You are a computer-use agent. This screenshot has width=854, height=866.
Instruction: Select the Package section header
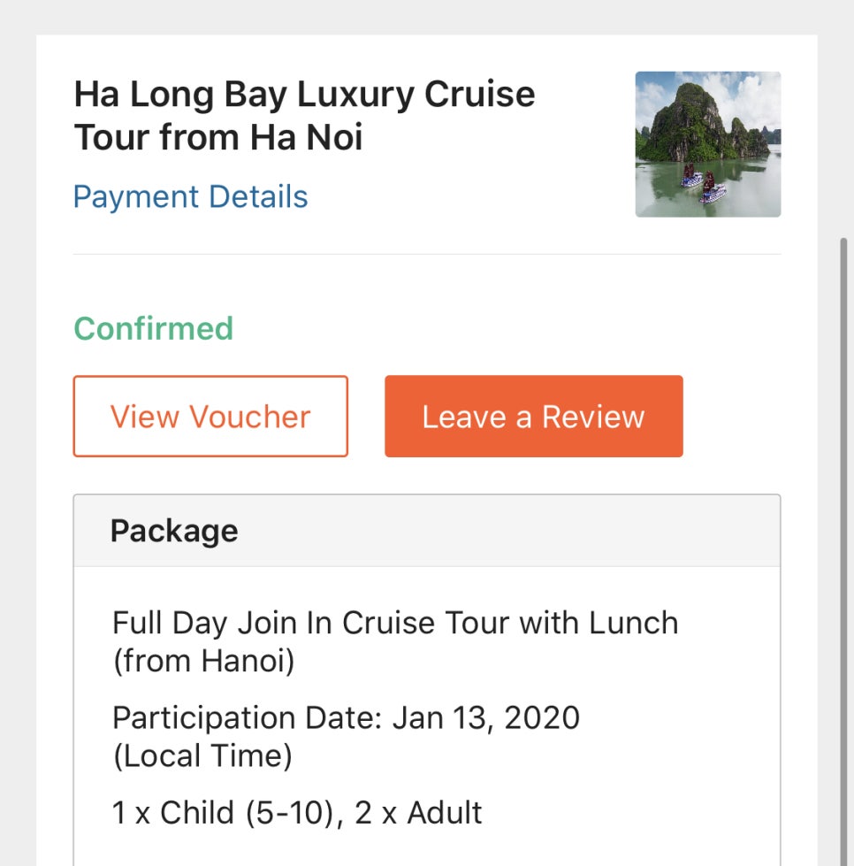click(x=427, y=531)
